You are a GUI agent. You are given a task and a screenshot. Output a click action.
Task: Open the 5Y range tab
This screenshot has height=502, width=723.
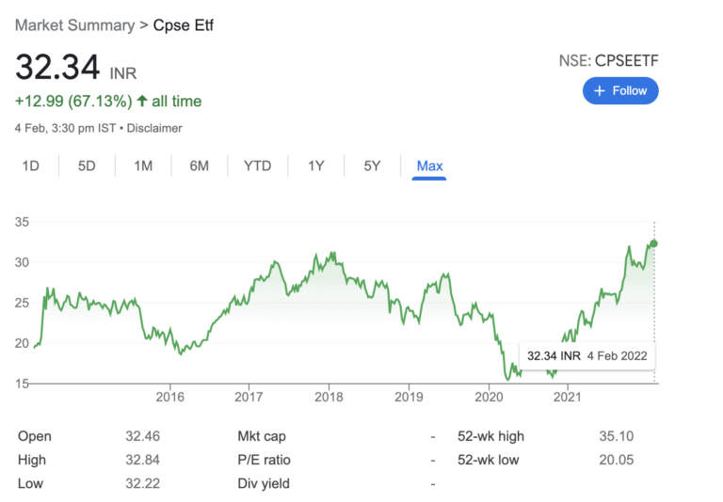372,165
